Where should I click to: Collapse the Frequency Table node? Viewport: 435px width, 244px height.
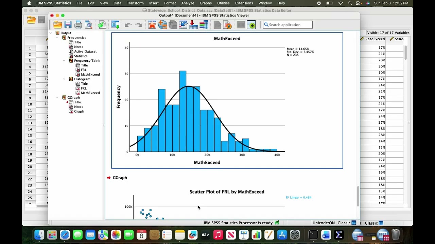tap(64, 61)
